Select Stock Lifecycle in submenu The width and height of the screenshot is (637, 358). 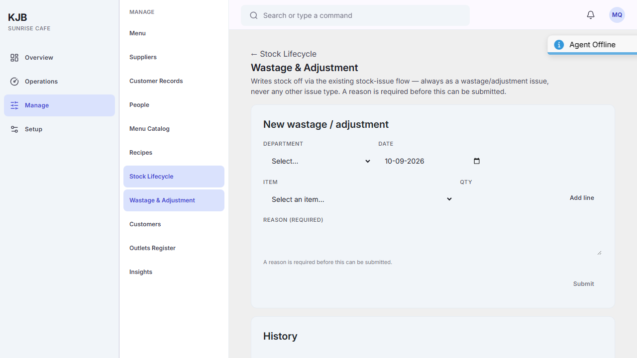click(x=174, y=177)
